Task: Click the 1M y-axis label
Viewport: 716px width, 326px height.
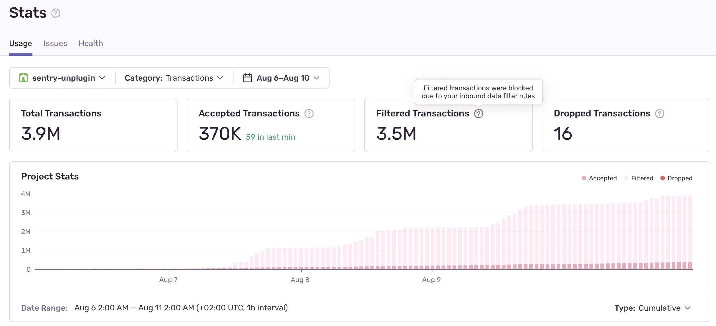Action: pyautogui.click(x=26, y=250)
